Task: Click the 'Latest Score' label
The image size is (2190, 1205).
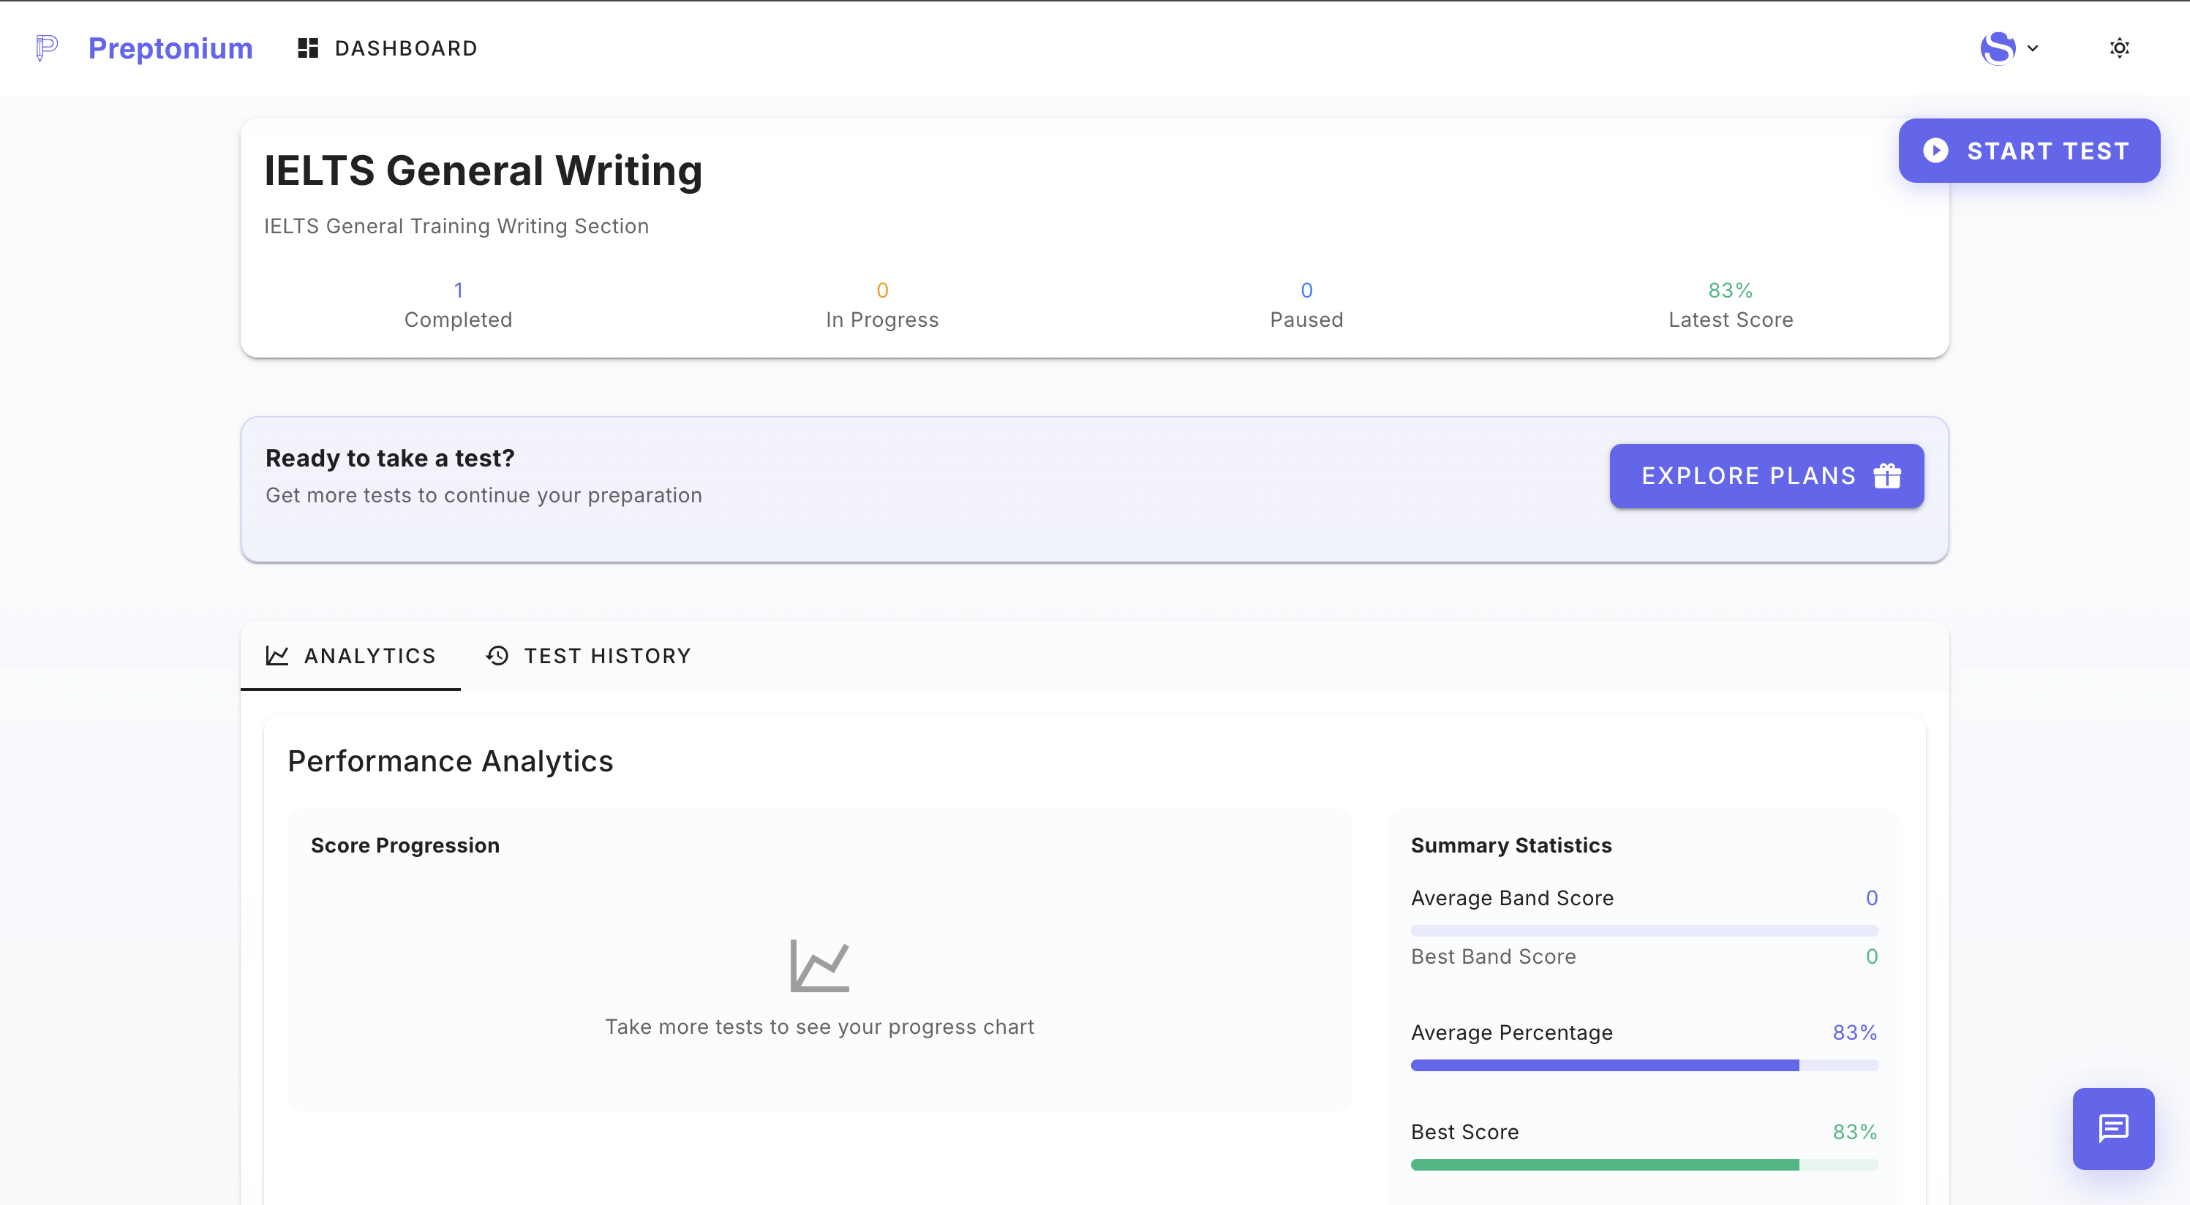Action: coord(1731,320)
